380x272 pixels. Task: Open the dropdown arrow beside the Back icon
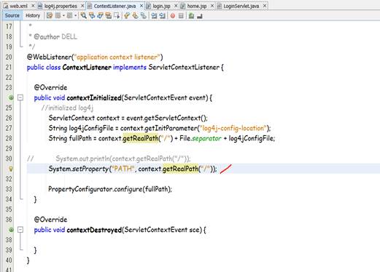(63, 16)
